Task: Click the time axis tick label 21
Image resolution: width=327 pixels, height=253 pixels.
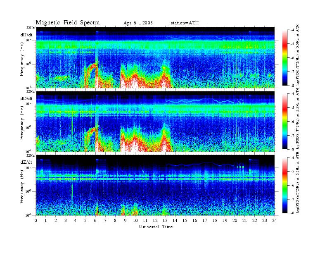Action: coord(244,220)
